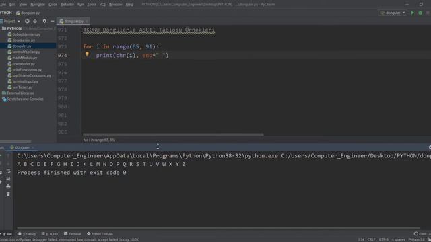Close the donguler.py editor tab
Viewport: 431px width, 242px height.
pos(87,21)
